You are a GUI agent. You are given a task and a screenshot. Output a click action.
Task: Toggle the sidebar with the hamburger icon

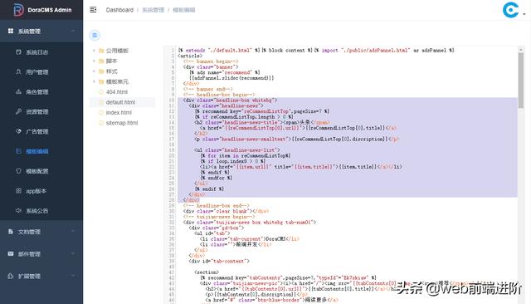[93, 10]
